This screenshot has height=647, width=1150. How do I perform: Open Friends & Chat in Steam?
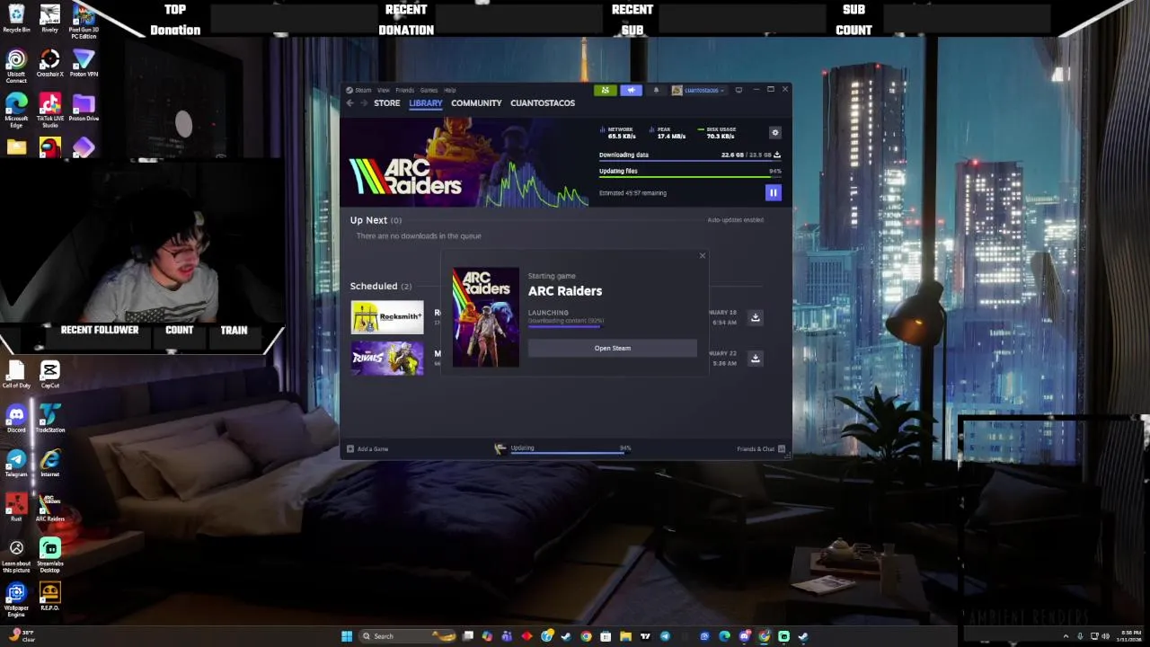[761, 448]
